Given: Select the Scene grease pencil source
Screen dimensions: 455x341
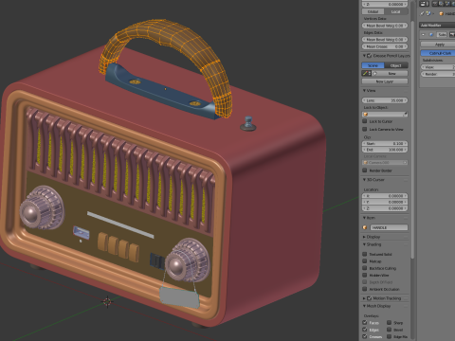Looking at the screenshot, I should (x=373, y=65).
